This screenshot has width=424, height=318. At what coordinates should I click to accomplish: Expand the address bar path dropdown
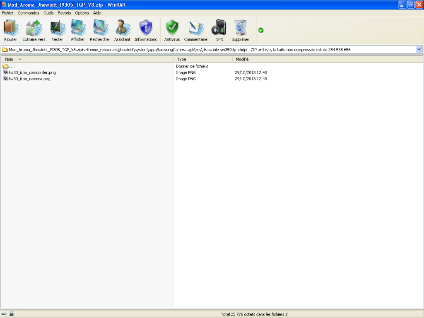tap(419, 50)
